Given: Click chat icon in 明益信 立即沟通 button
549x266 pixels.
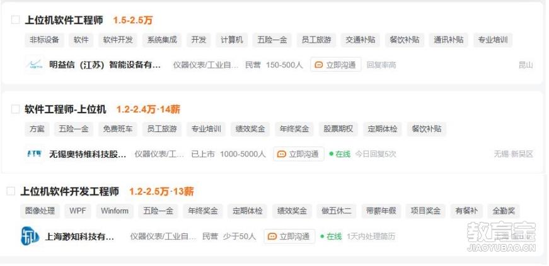Looking at the screenshot, I should click(318, 65).
